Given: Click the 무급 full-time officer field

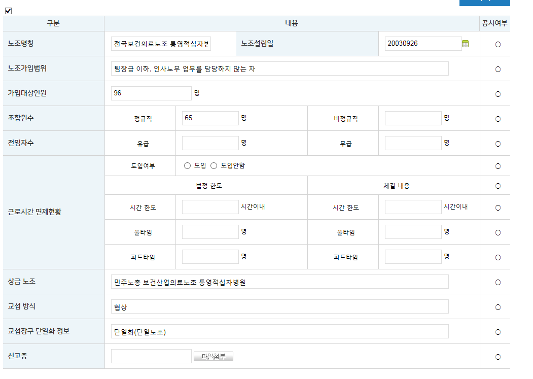Looking at the screenshot, I should tap(413, 143).
